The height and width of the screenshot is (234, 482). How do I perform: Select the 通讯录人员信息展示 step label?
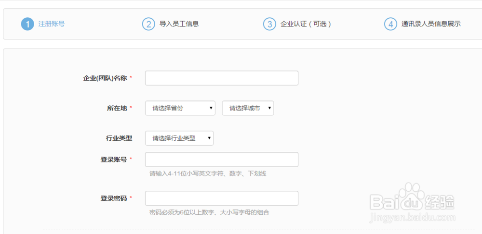coord(431,24)
